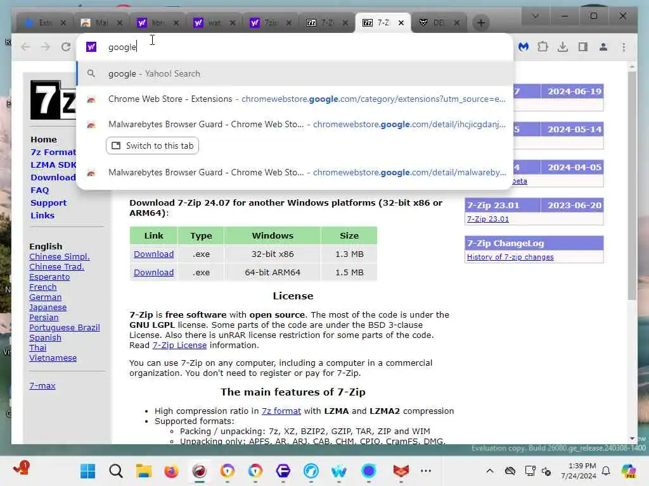Open the 7z Format sidebar link

[53, 152]
